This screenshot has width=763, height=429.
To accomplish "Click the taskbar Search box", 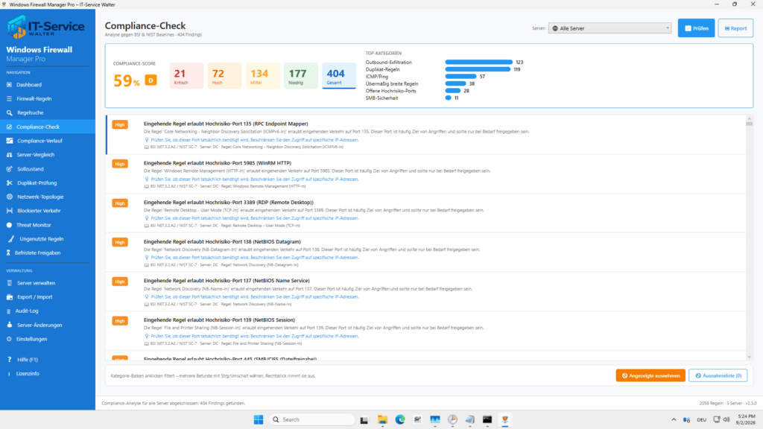I will 312,419.
